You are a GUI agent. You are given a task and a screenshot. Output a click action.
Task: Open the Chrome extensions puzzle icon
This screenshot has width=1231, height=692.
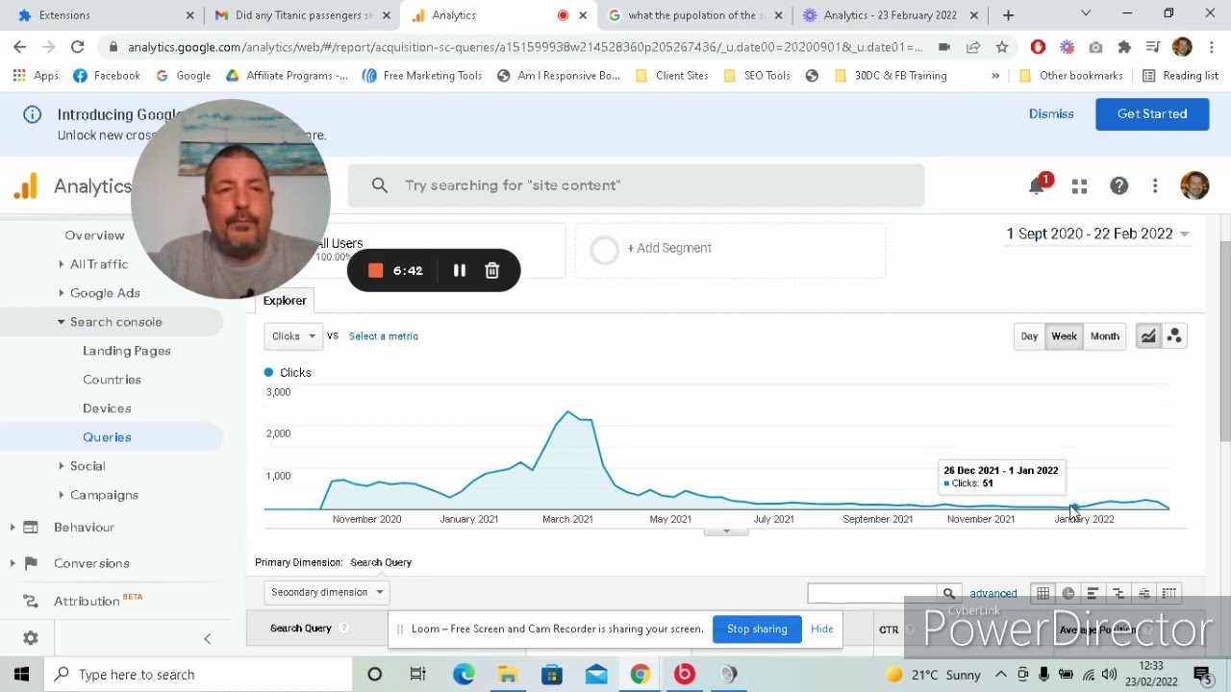click(x=1124, y=47)
